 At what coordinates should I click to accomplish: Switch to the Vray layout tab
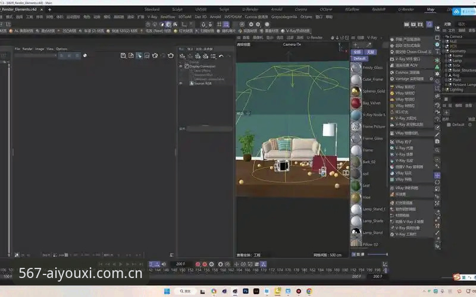pyautogui.click(x=430, y=10)
